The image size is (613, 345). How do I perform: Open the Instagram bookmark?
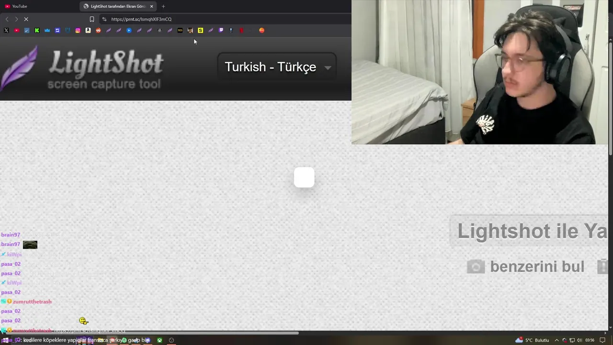(78, 30)
